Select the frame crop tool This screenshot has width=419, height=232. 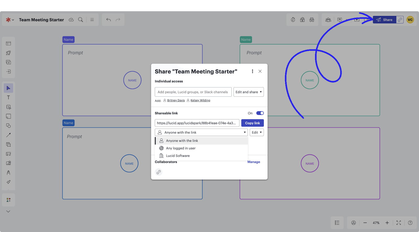click(8, 145)
